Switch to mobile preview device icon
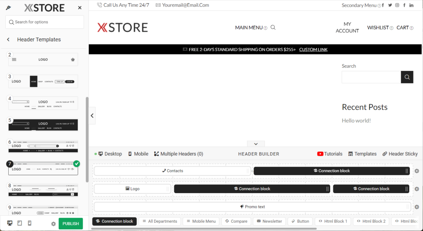This screenshot has width=423, height=231. coord(30,223)
